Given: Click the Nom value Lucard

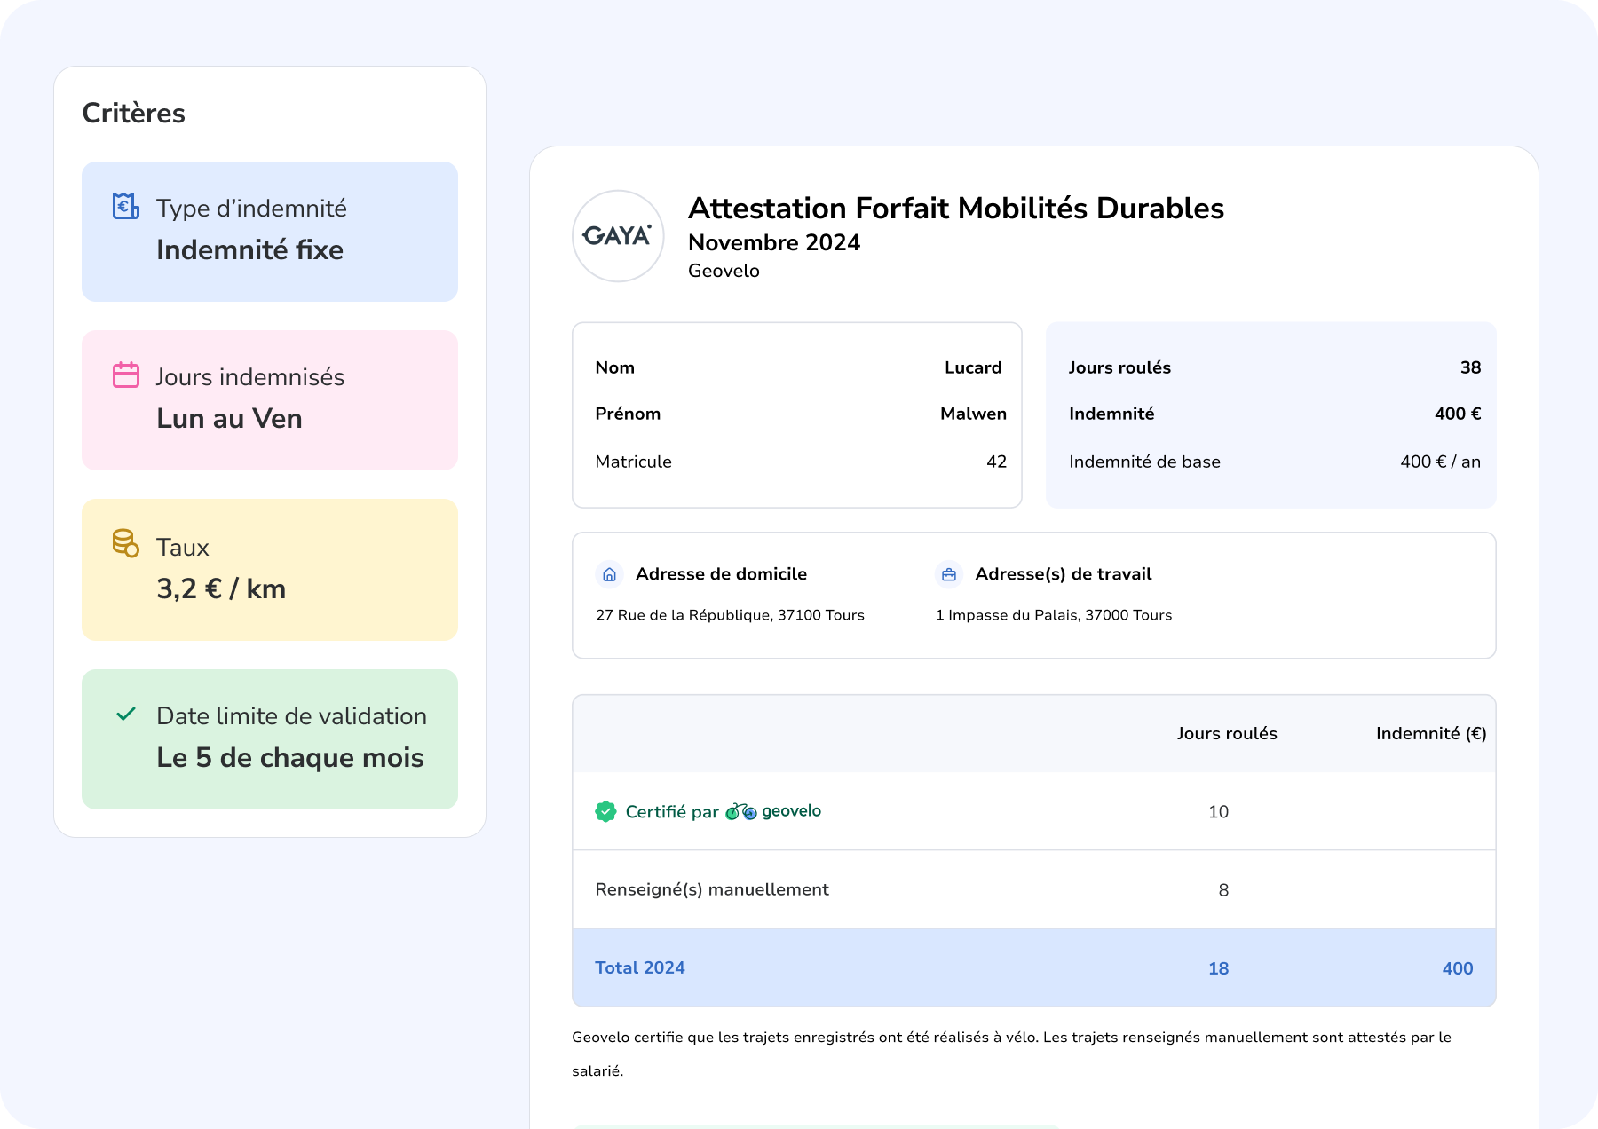Looking at the screenshot, I should [973, 367].
